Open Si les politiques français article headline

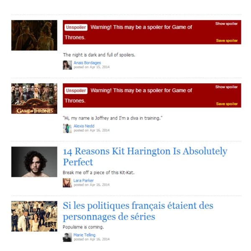click(x=138, y=211)
